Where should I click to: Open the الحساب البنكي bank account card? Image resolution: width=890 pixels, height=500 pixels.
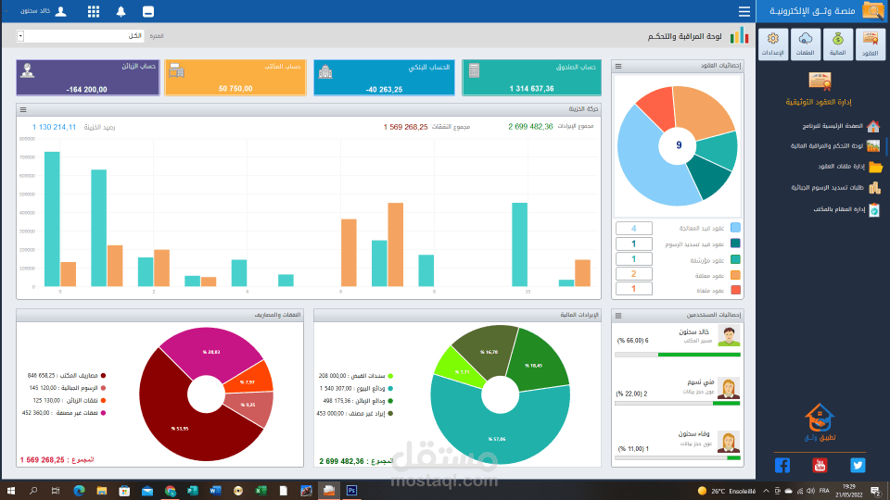pos(384,78)
